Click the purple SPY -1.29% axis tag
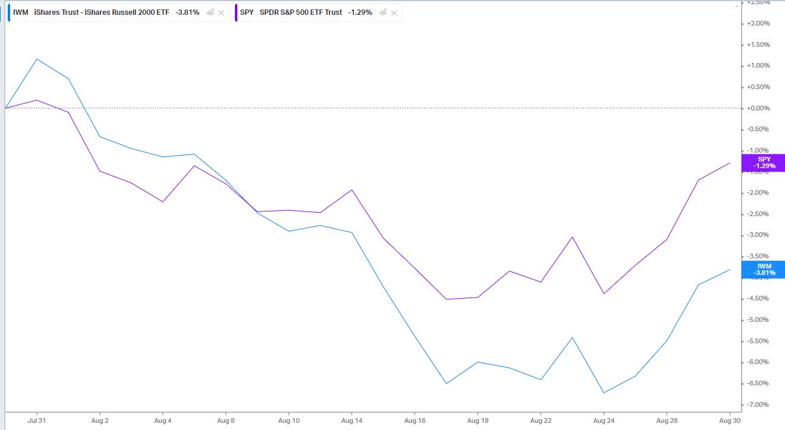The width and height of the screenshot is (785, 430). coord(764,163)
